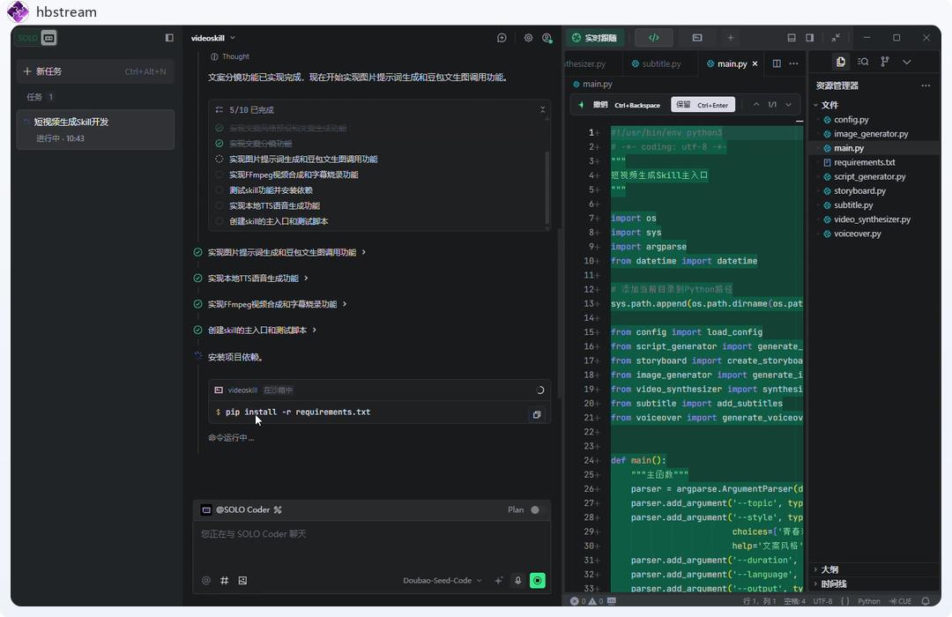Copy the pip install command
Image resolution: width=952 pixels, height=617 pixels.
[x=536, y=414]
